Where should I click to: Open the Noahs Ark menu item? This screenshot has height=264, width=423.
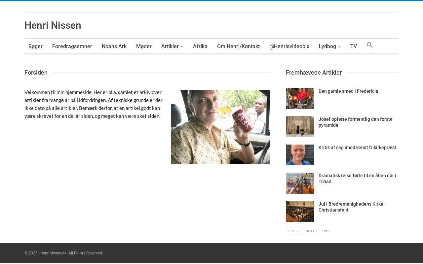[x=114, y=47]
